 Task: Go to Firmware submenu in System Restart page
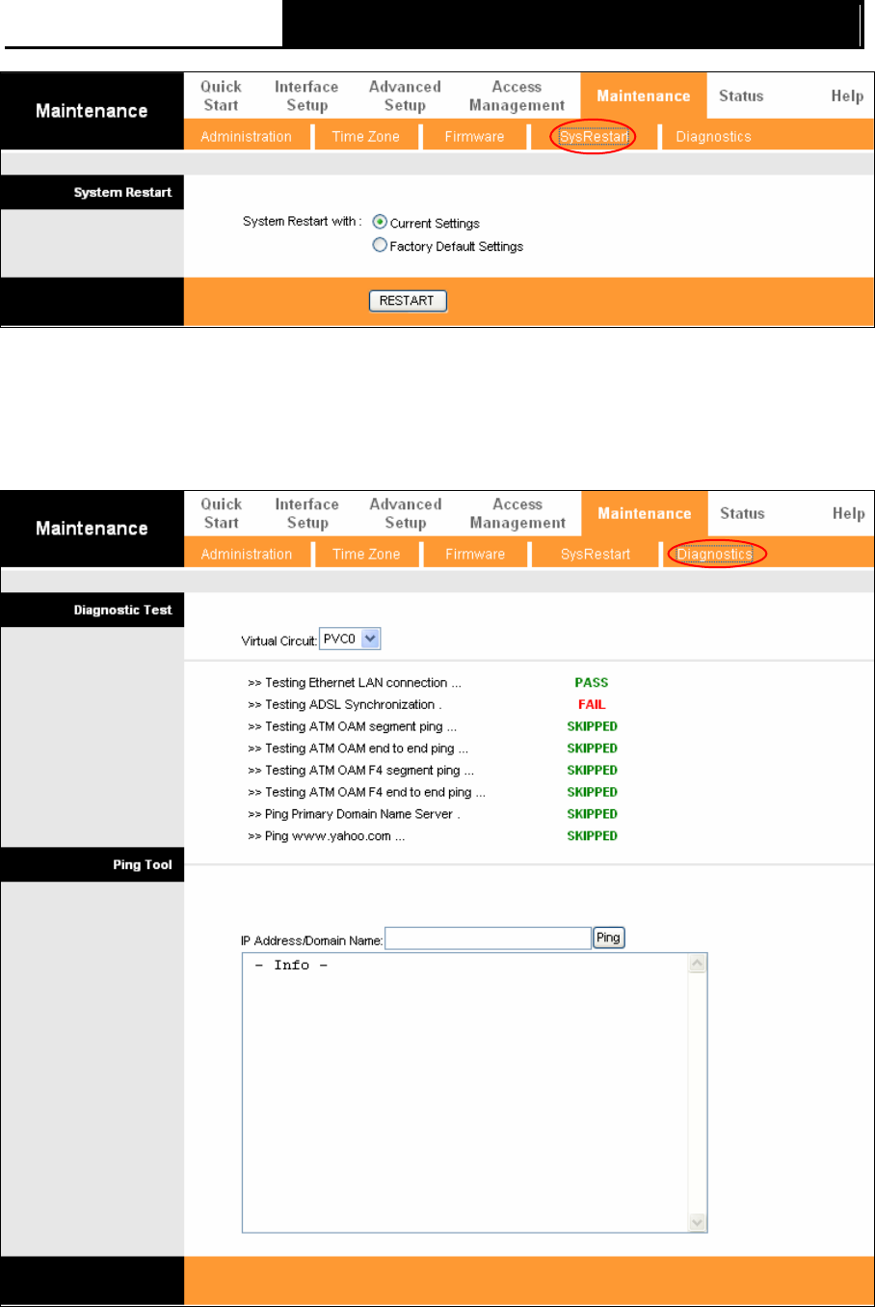[474, 137]
